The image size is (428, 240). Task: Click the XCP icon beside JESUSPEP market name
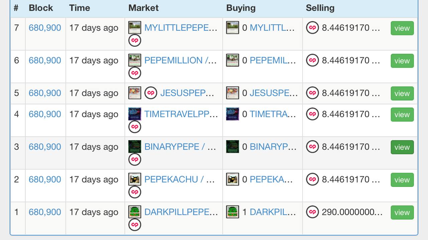click(x=151, y=93)
